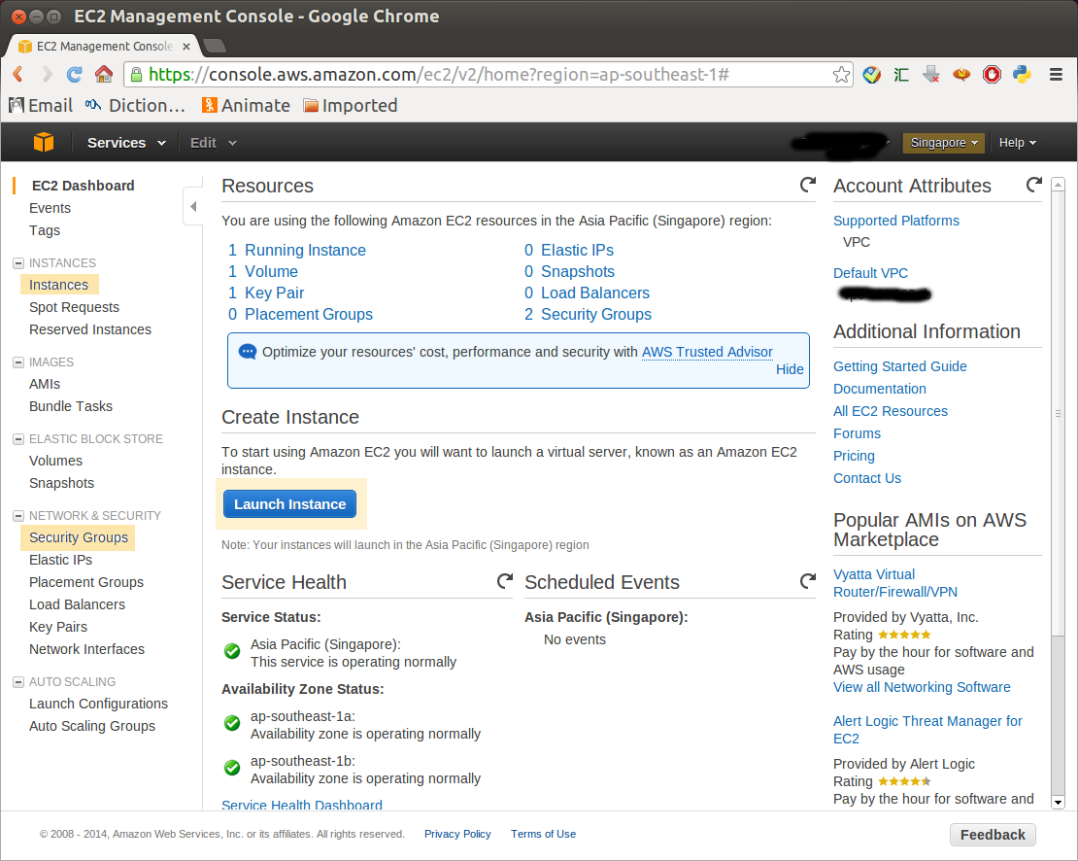
Task: Click the AWS orange cube home icon
Action: (44, 142)
